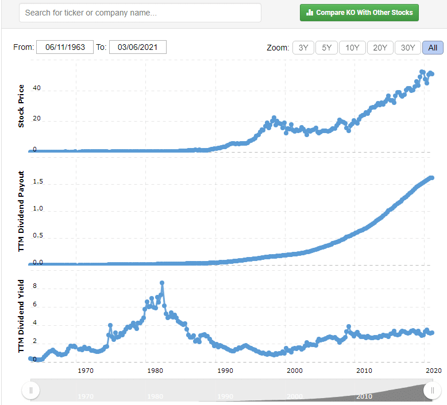Click the last TTM Dividend Payout data point
The height and width of the screenshot is (405, 447).
(431, 177)
